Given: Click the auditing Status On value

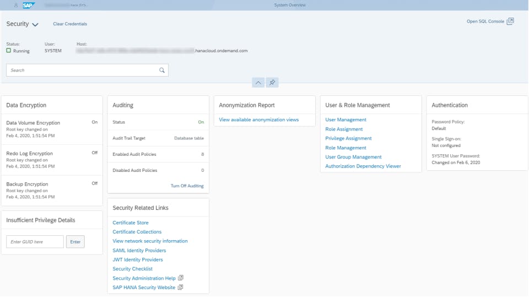Looking at the screenshot, I should pyautogui.click(x=201, y=122).
